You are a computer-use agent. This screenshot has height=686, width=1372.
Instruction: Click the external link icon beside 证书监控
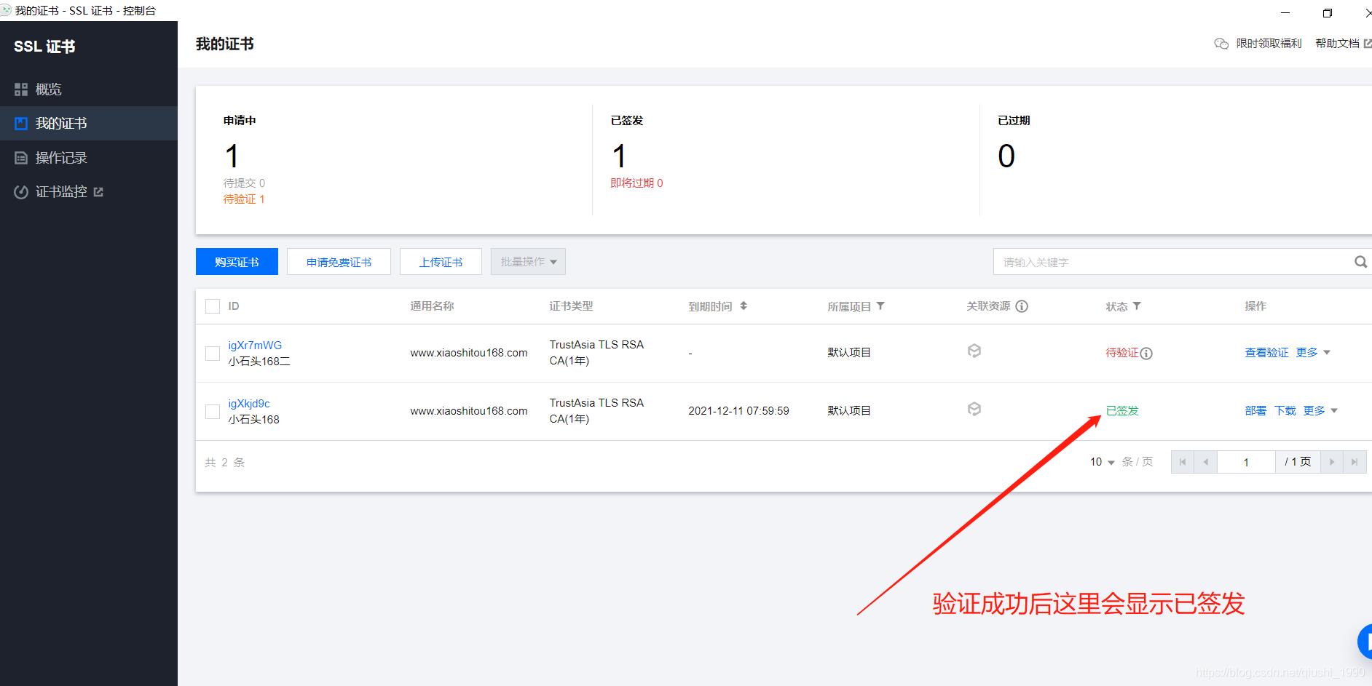pyautogui.click(x=98, y=192)
